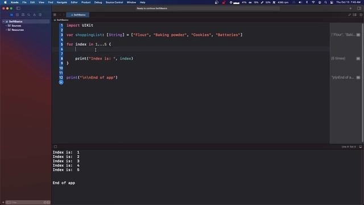The image size is (364, 205).
Task: Hide the console pane icon
Action: tap(360, 147)
